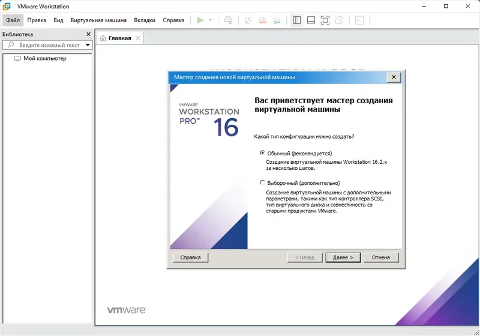Click the green power-on play icon

tap(200, 20)
